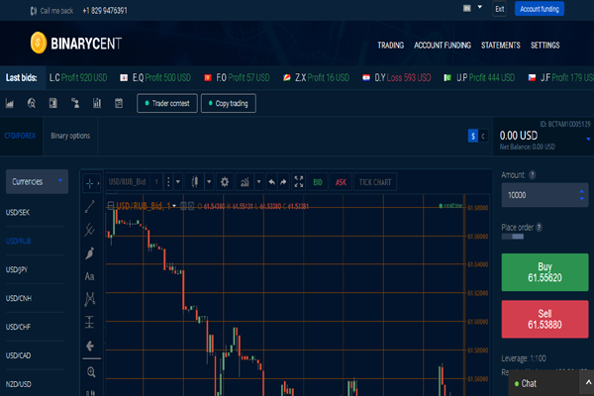Open the SETTINGS menu

[x=545, y=46]
